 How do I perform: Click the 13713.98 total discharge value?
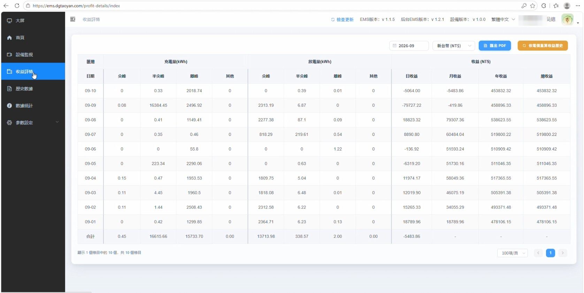[x=266, y=236]
